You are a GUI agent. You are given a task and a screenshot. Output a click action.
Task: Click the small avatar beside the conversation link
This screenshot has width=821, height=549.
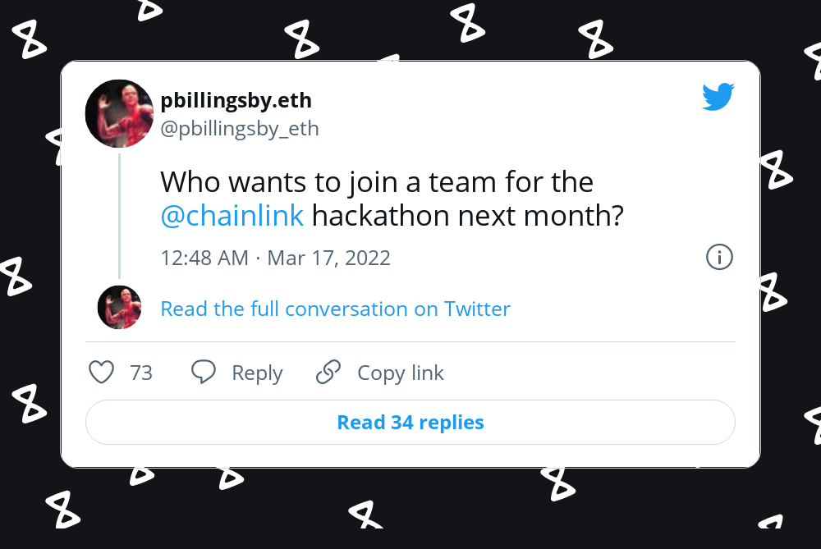point(119,308)
